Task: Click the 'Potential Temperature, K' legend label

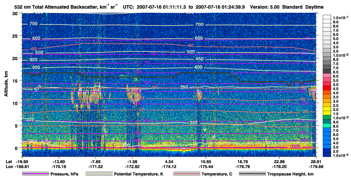Action: click(139, 174)
